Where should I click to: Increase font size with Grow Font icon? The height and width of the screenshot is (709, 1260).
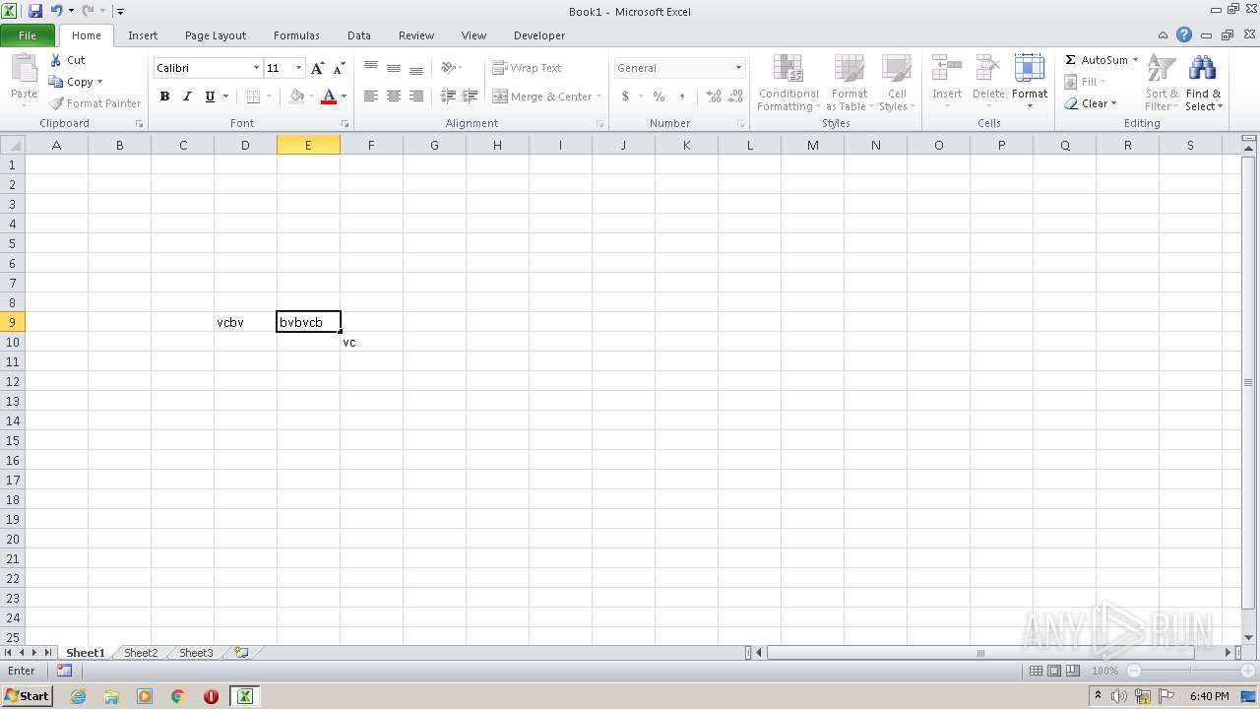(317, 68)
